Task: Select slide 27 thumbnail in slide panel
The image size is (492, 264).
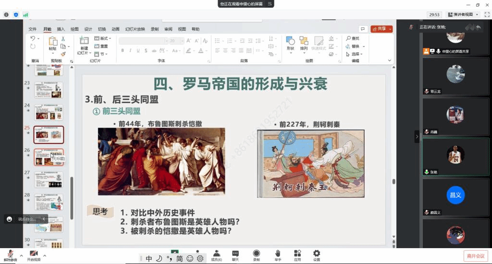Action: (x=49, y=179)
